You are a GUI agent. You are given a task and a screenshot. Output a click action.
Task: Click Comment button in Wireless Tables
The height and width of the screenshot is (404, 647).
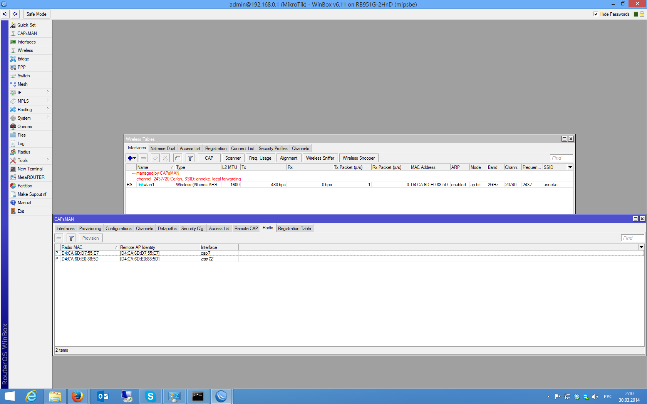[x=178, y=158]
